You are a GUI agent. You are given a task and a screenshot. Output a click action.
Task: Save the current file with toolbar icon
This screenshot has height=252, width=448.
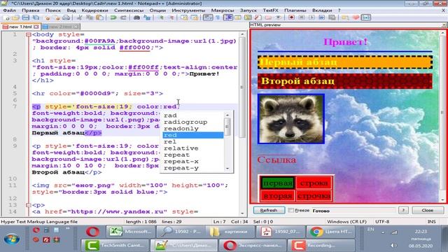[26, 17]
